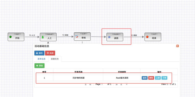Go to first page pager icon
The image size is (195, 97).
86,84
